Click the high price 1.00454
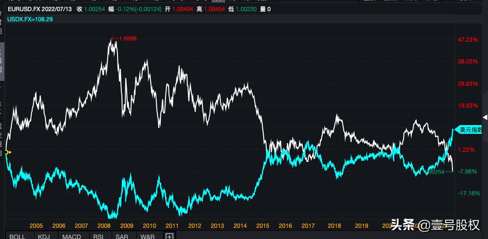The width and height of the screenshot is (488, 239). 215,9
